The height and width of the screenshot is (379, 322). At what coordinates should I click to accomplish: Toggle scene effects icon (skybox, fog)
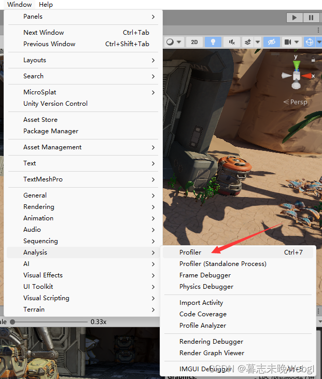click(x=248, y=42)
